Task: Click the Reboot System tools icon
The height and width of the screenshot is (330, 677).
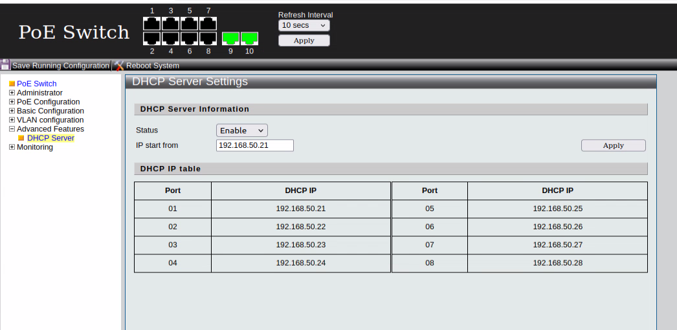Action: point(119,65)
